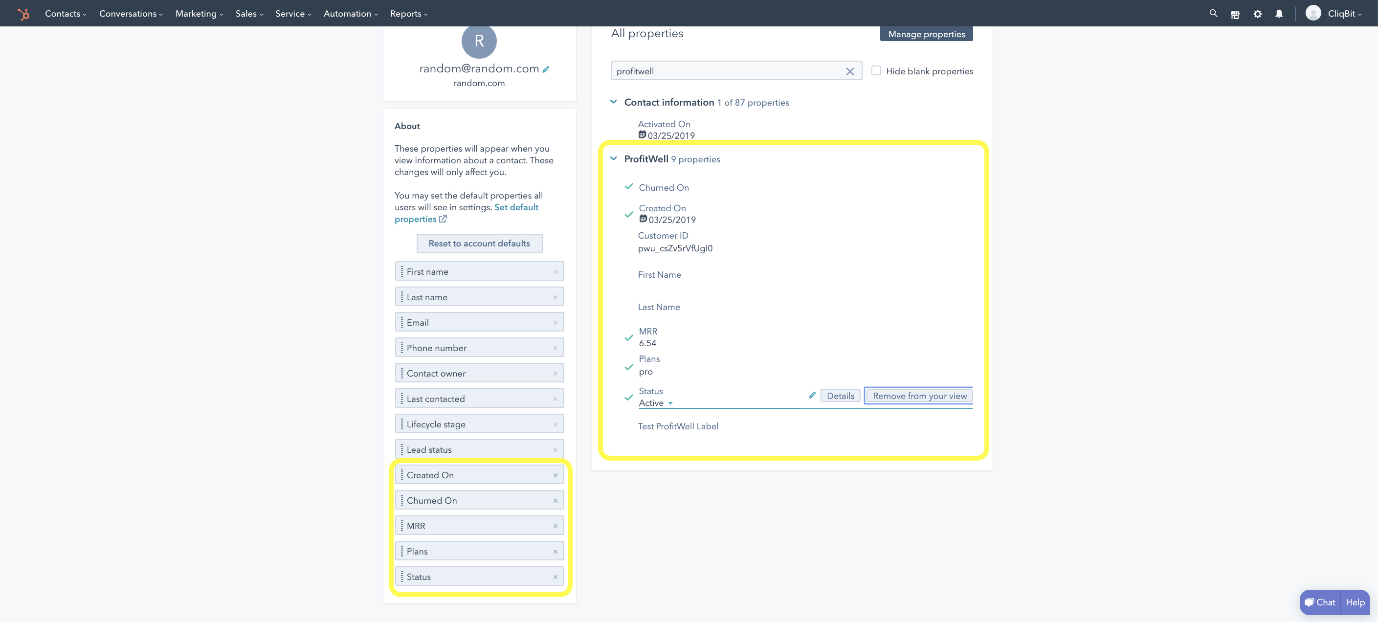This screenshot has height=622, width=1378.
Task: Click Remove from your view button
Action: point(919,396)
